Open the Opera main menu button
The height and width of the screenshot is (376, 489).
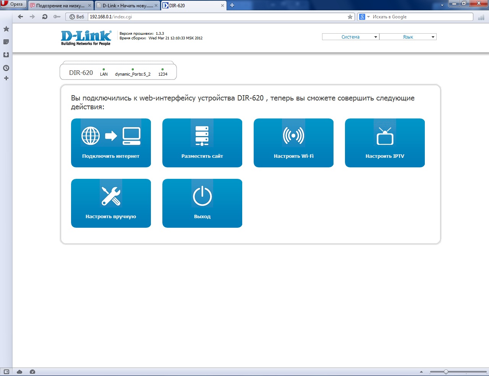(x=13, y=4)
